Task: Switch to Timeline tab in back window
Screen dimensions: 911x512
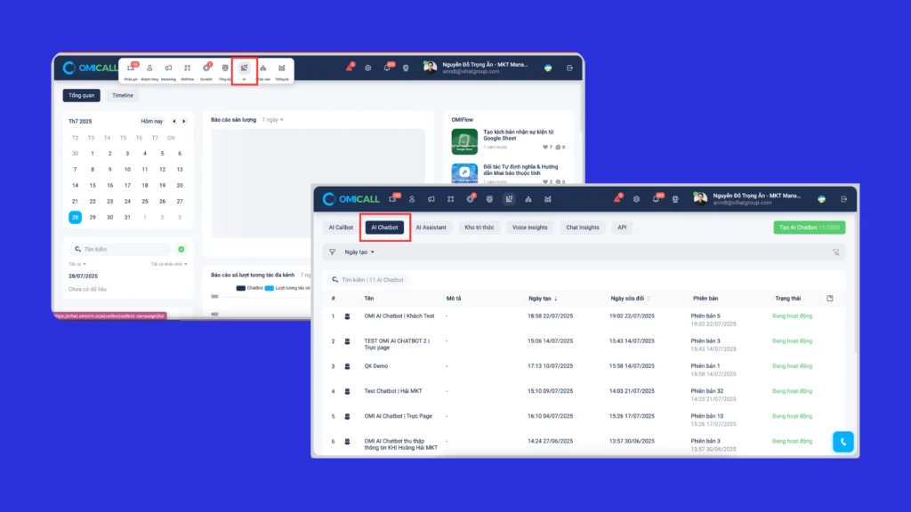Action: (x=123, y=95)
